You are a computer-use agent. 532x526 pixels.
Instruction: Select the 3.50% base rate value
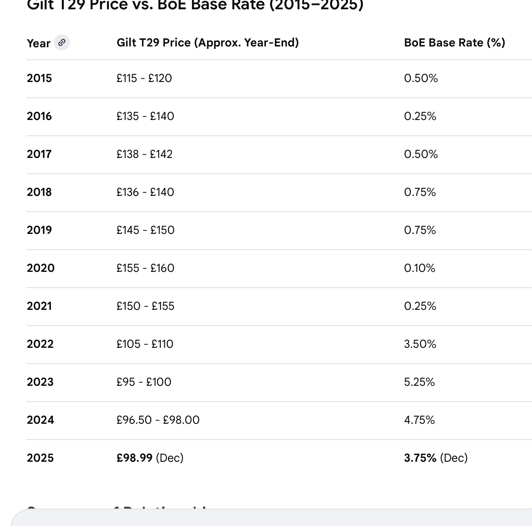point(420,344)
